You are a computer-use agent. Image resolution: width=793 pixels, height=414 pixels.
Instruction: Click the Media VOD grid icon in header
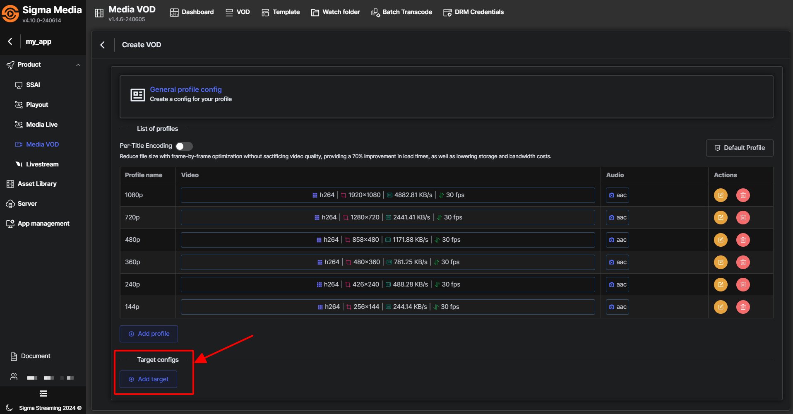click(x=99, y=13)
